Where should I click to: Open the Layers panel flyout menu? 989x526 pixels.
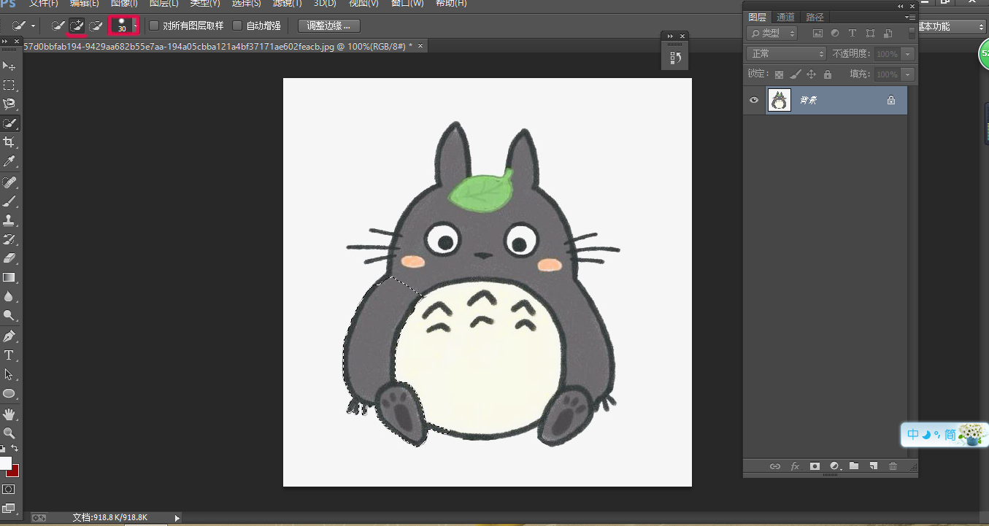coord(909,17)
